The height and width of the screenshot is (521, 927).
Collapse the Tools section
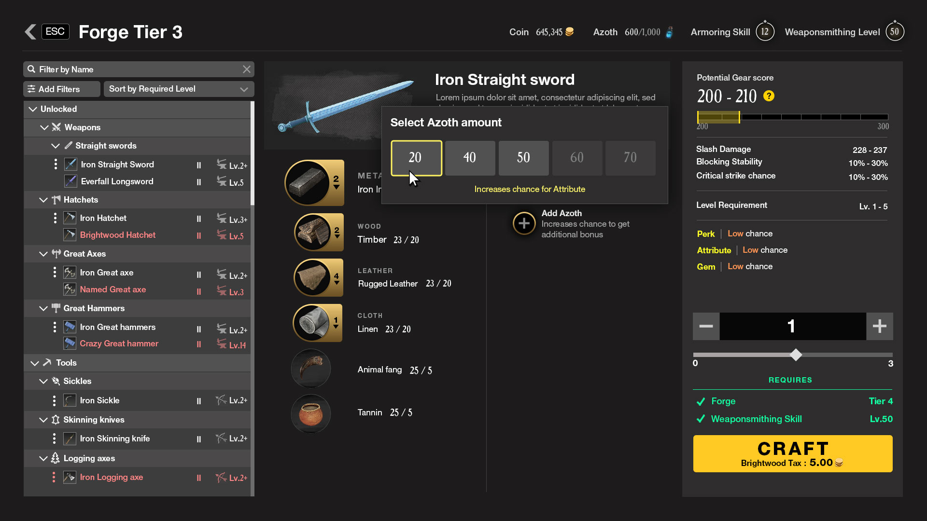tap(35, 363)
